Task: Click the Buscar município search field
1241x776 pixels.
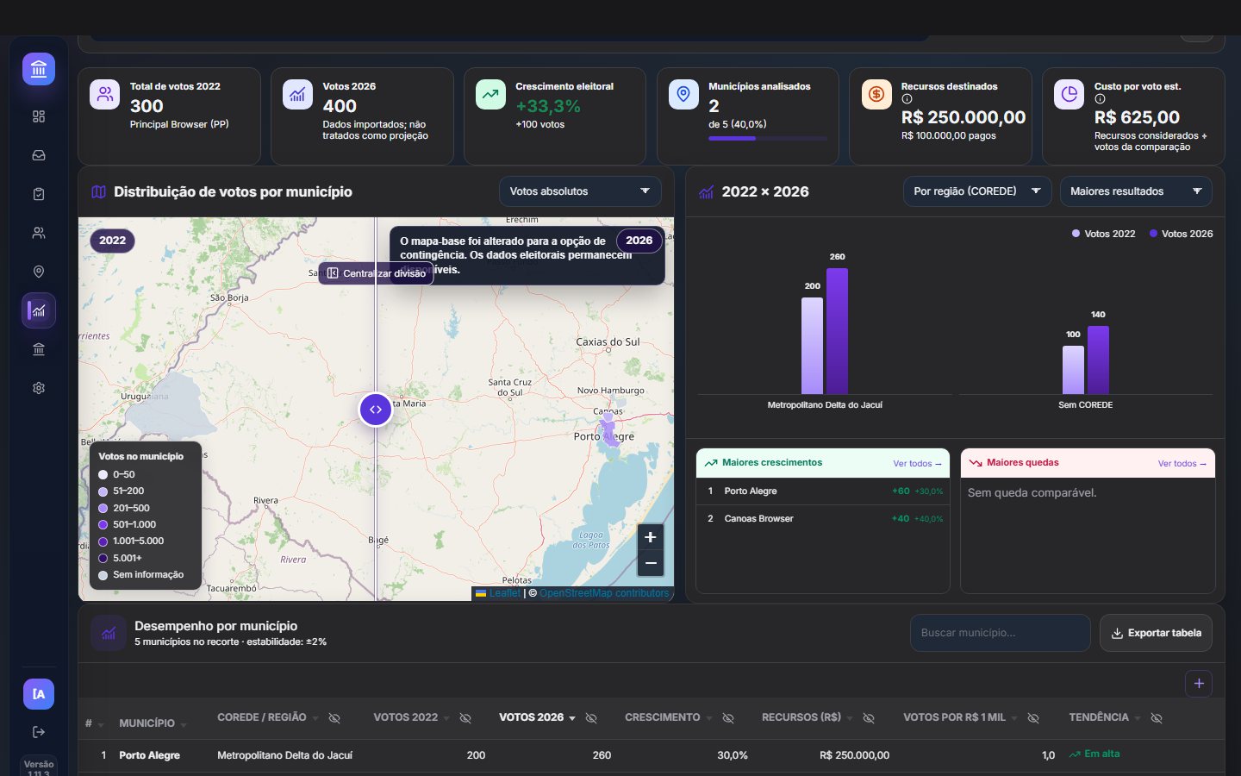Action: click(x=1001, y=633)
